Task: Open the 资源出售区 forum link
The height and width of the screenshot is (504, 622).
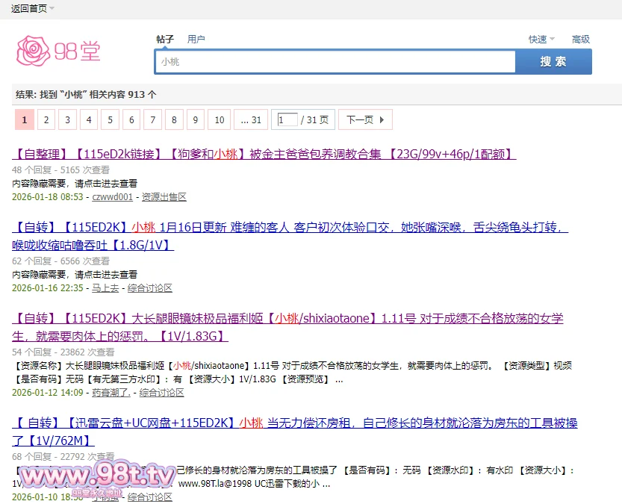Action: pos(164,197)
